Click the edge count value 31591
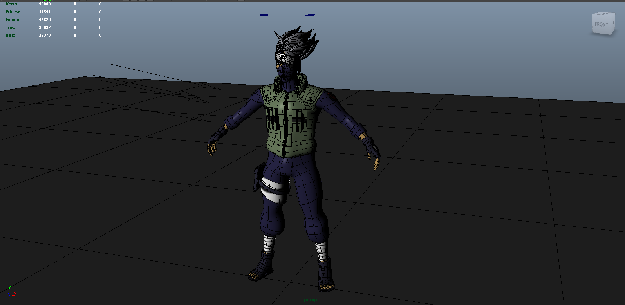625x305 pixels. click(x=45, y=12)
